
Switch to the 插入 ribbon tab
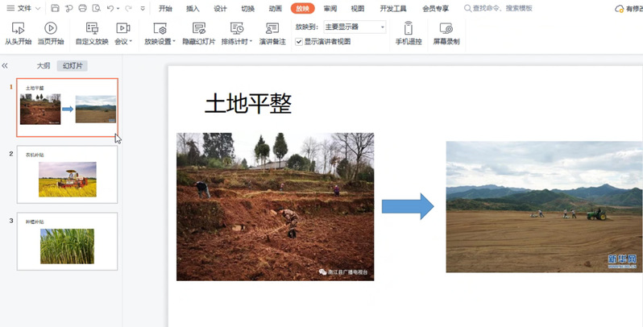(193, 8)
